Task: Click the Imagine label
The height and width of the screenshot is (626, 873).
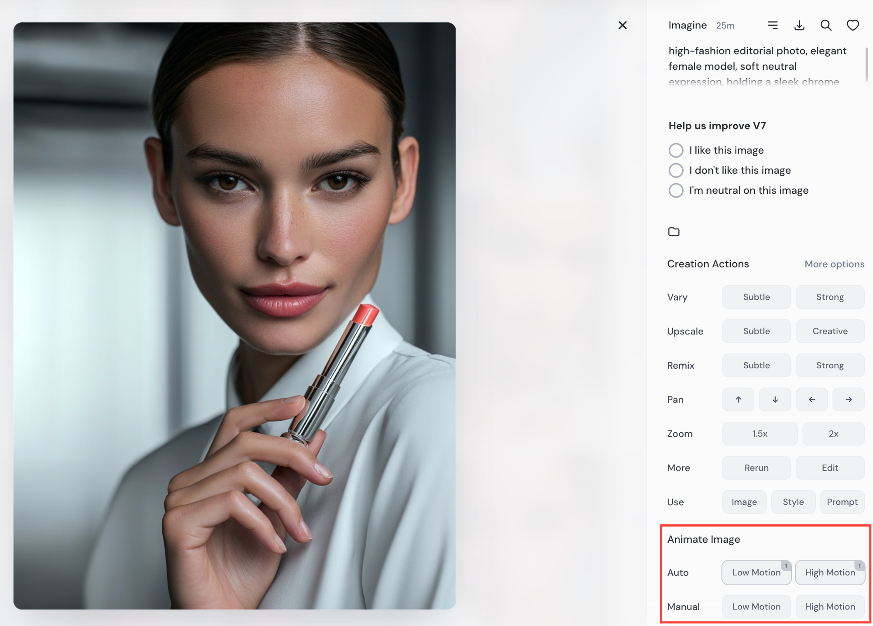Action: coord(687,25)
